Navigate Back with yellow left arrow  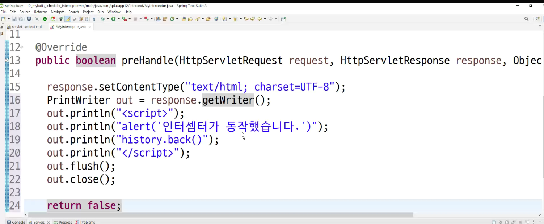tap(260, 19)
